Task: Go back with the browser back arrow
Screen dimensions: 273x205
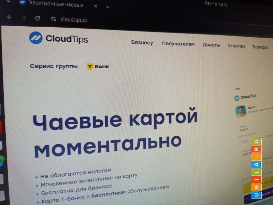Action: point(10,17)
